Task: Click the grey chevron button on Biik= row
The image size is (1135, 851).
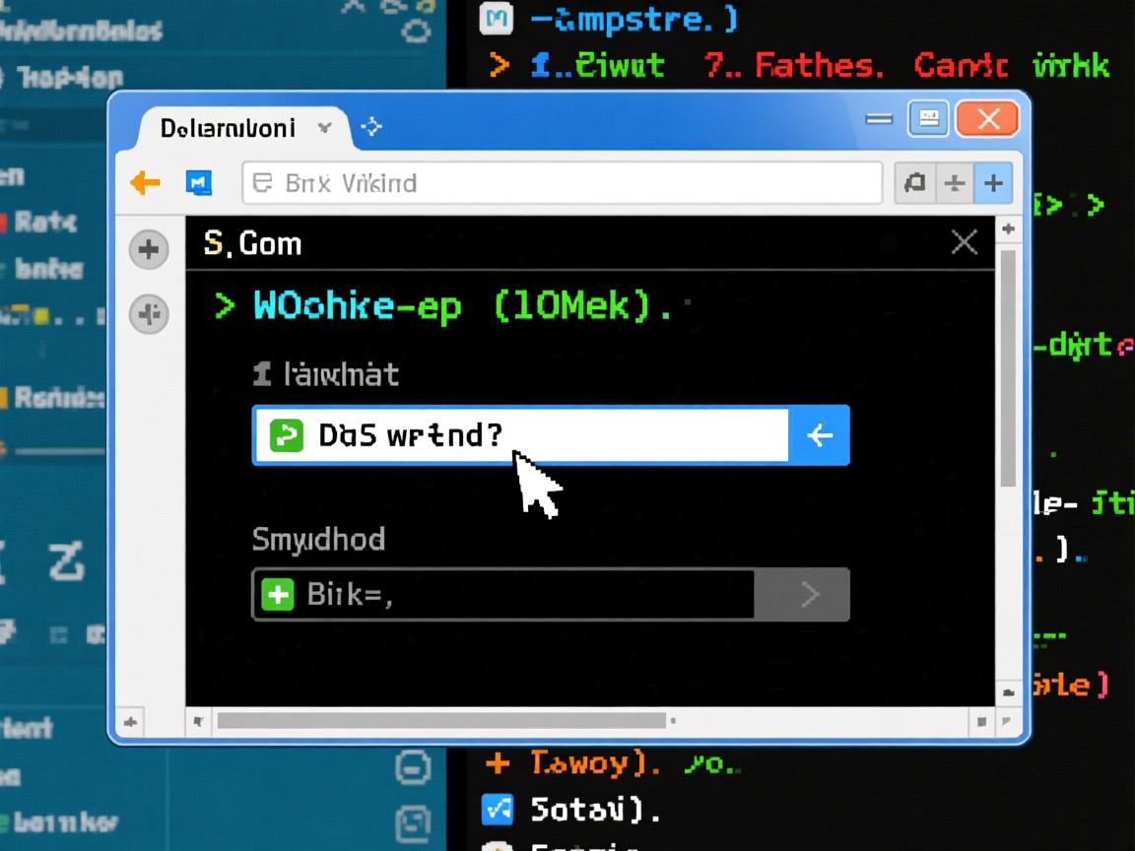Action: [809, 594]
